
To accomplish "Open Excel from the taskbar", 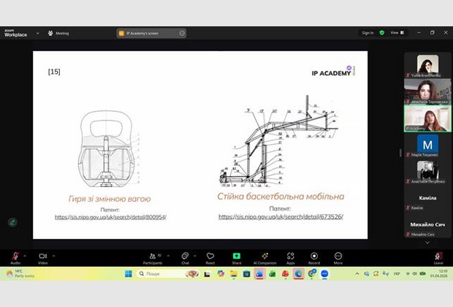I will 272,273.
